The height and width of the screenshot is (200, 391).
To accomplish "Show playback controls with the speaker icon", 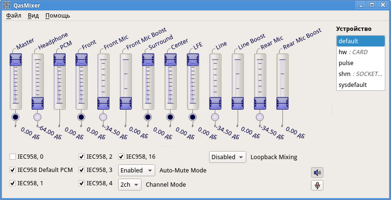I will [x=317, y=172].
